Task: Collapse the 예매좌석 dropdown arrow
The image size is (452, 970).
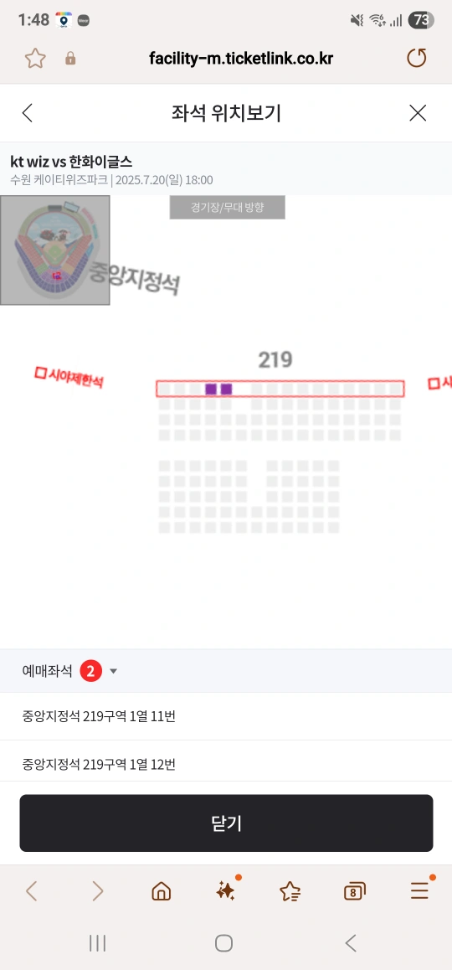Action: [113, 671]
